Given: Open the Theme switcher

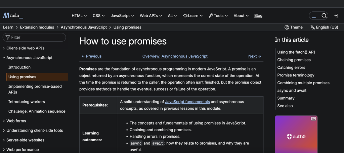Looking at the screenshot, I should click(x=294, y=28).
